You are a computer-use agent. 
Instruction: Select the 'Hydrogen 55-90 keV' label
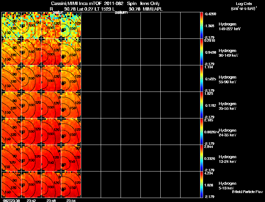(228, 80)
